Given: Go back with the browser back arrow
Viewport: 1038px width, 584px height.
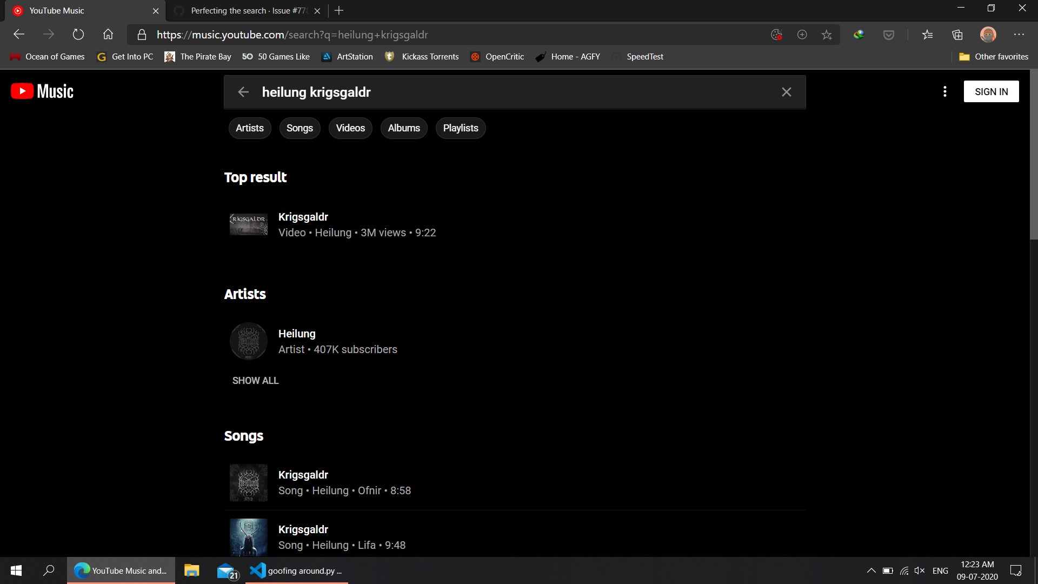Looking at the screenshot, I should tap(19, 35).
